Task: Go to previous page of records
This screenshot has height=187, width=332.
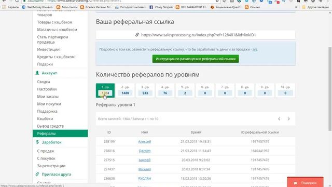Action: coord(279,119)
